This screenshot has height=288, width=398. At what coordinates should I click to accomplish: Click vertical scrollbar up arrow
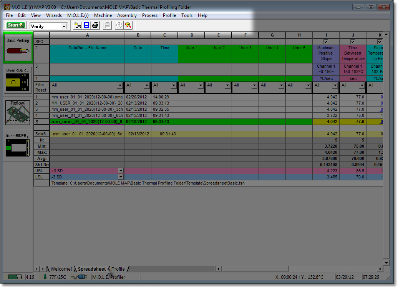click(386, 34)
